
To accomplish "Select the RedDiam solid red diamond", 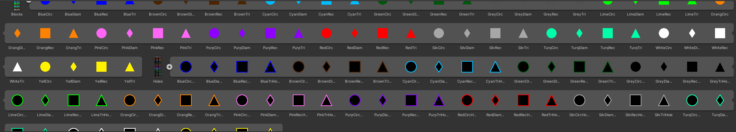I will pos(355,33).
